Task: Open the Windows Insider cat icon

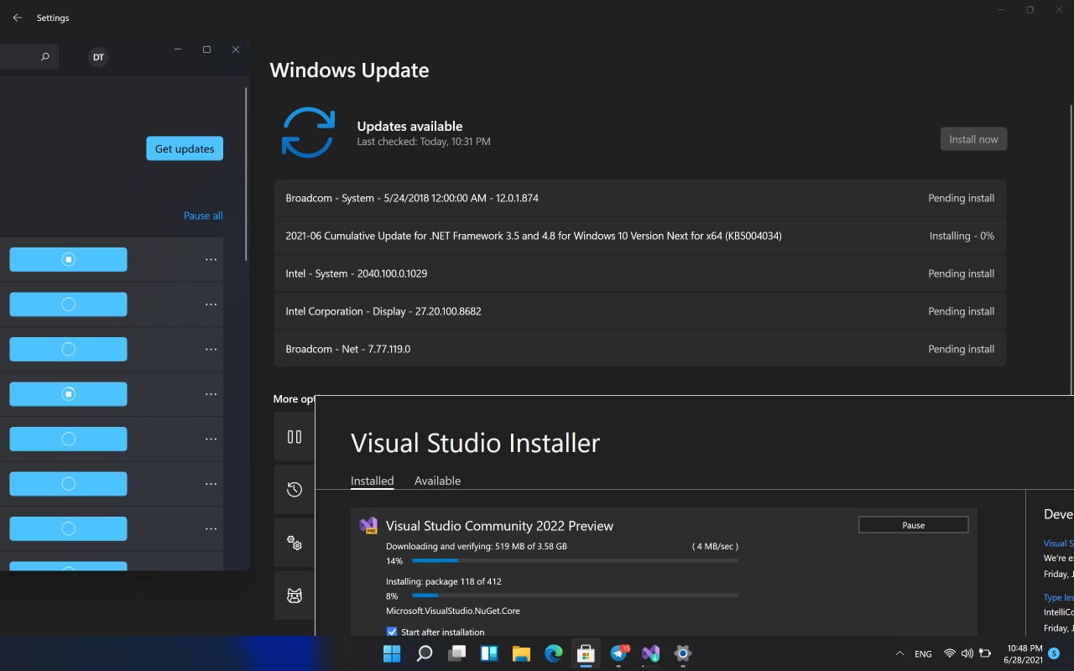Action: pyautogui.click(x=295, y=596)
